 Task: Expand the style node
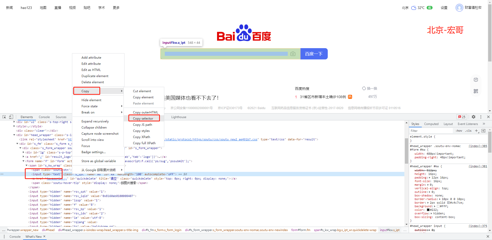14,126
